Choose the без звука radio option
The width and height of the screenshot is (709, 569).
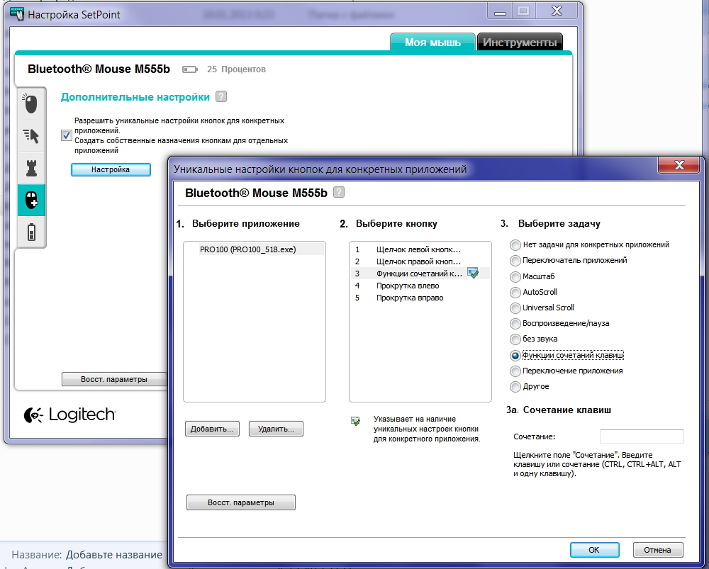coord(515,339)
